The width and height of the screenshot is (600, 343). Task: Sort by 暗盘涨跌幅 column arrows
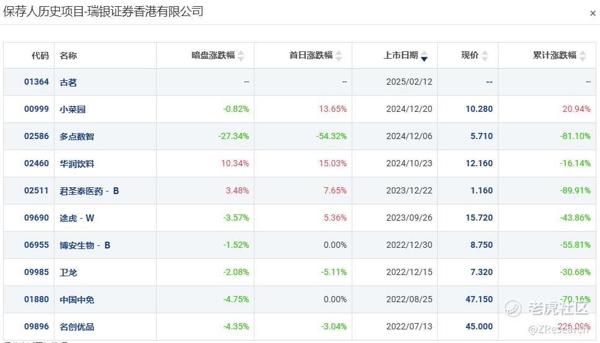(241, 56)
